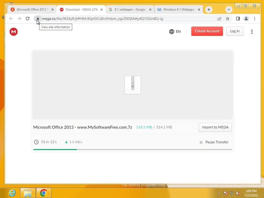The width and height of the screenshot is (264, 198).
Task: Click the download progress bar
Action: pos(133,150)
